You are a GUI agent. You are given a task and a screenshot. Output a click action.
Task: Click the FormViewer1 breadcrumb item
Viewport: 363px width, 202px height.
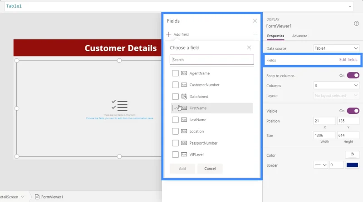click(x=49, y=197)
